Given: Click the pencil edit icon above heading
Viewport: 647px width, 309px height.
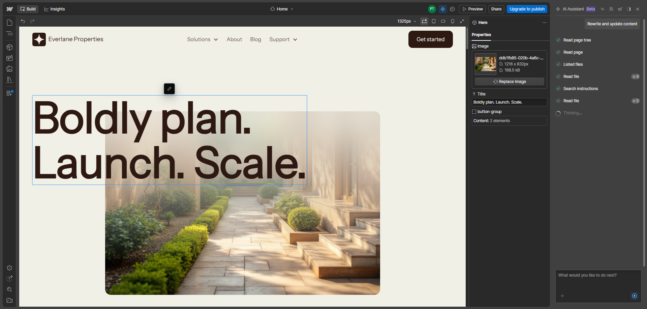Looking at the screenshot, I should pyautogui.click(x=169, y=89).
